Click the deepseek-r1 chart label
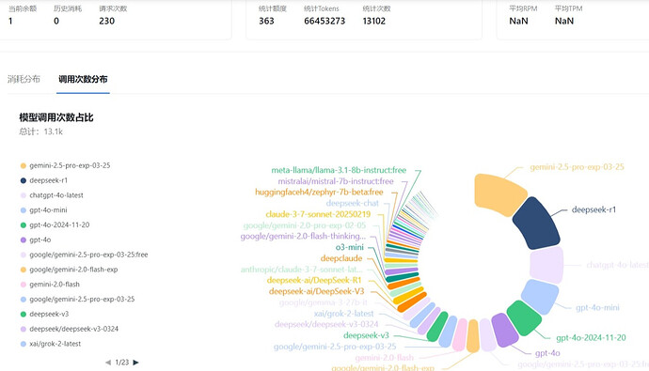649x371 pixels. [594, 209]
